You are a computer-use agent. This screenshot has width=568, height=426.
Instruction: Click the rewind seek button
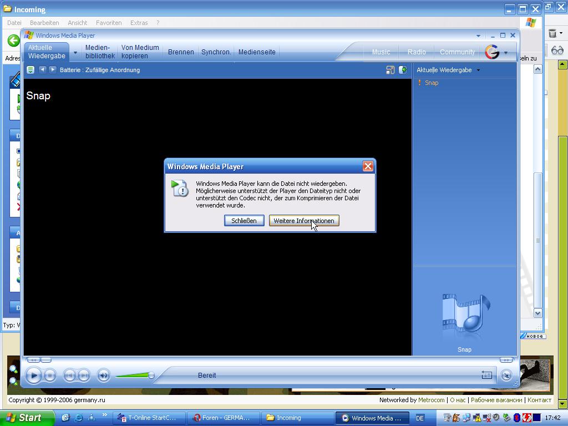tap(33, 359)
